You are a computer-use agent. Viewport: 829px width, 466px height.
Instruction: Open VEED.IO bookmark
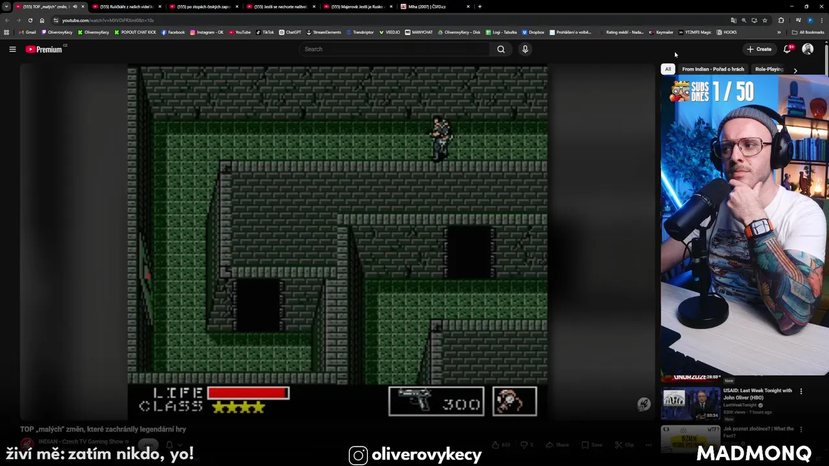[x=389, y=32]
